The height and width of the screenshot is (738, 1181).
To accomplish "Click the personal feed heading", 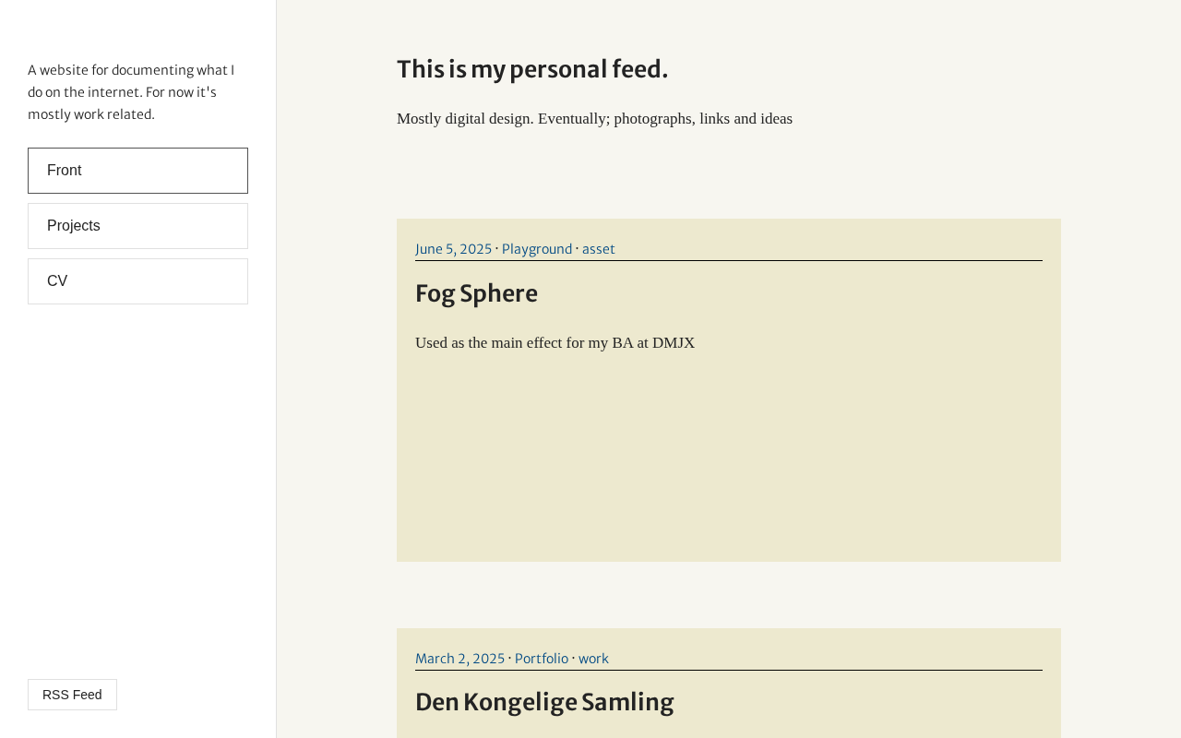I will 532,69.
